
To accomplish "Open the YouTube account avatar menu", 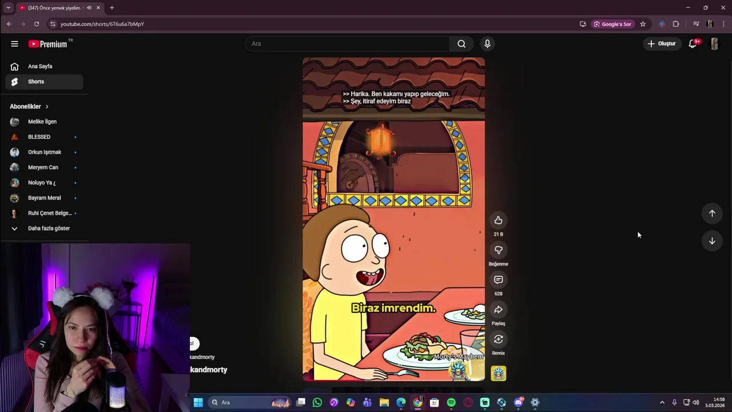I will [x=714, y=43].
